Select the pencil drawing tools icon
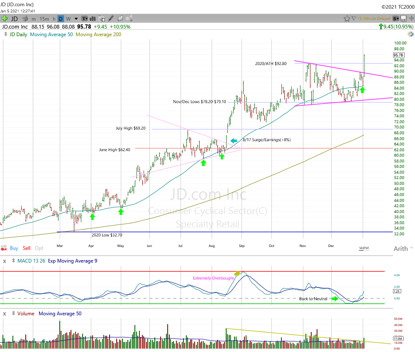The width and height of the screenshot is (415, 352). [x=111, y=19]
